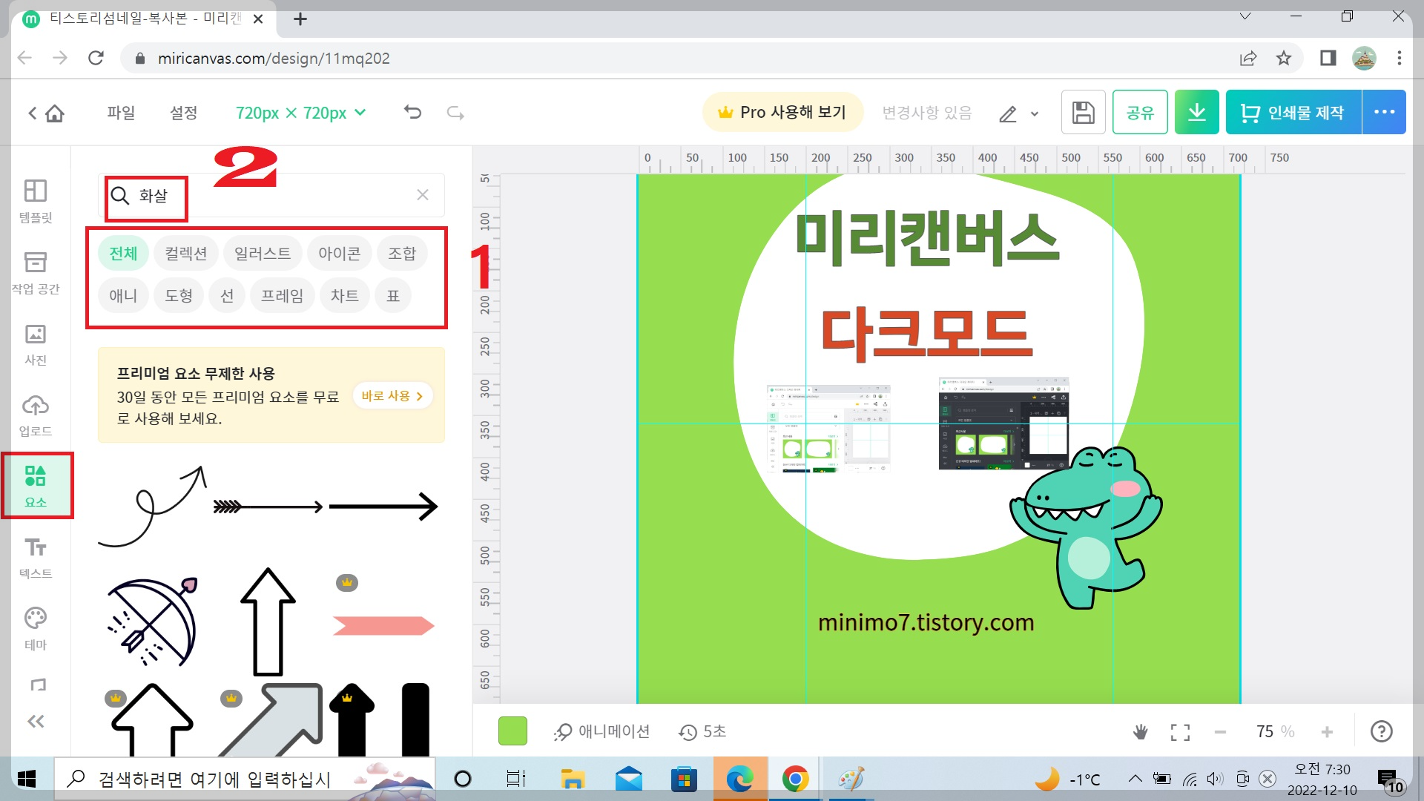Click the 5초 duration setting
This screenshot has width=1424, height=801.
(702, 731)
